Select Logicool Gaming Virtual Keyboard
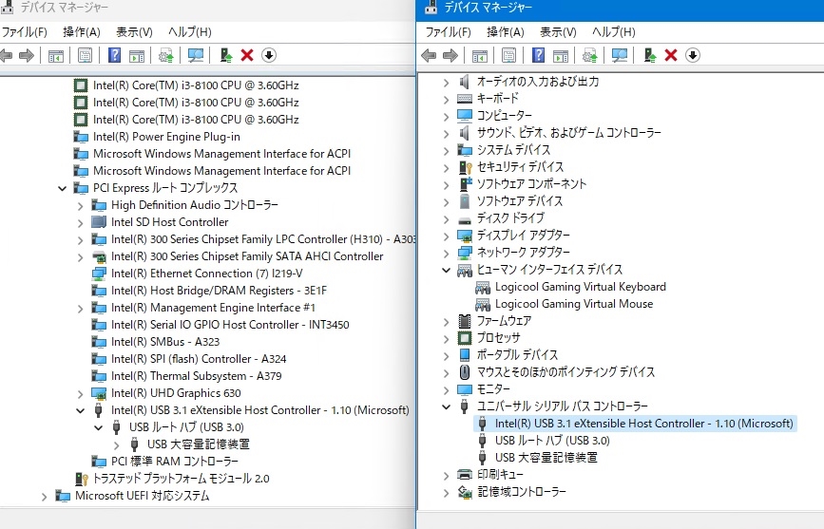824x529 pixels. tap(580, 287)
